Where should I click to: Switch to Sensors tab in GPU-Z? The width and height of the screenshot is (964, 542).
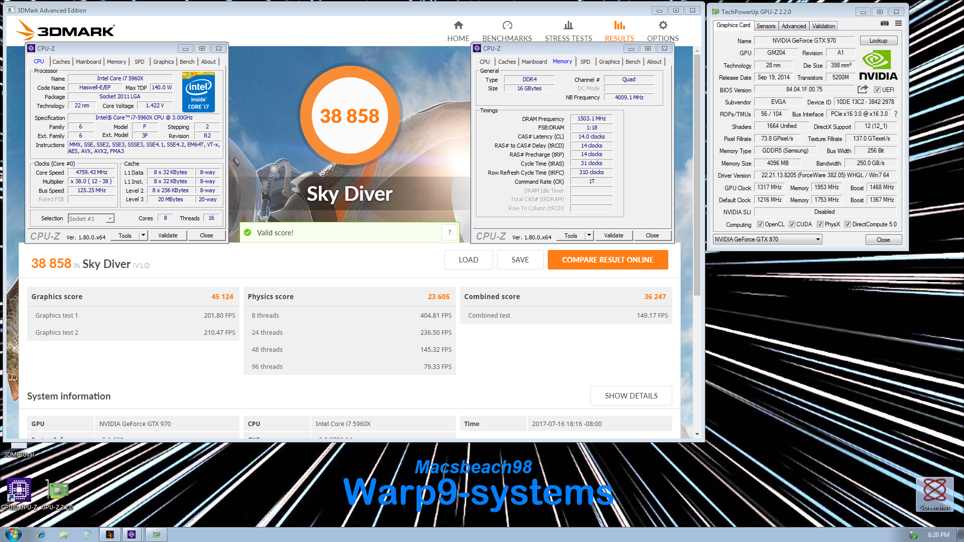coord(766,26)
